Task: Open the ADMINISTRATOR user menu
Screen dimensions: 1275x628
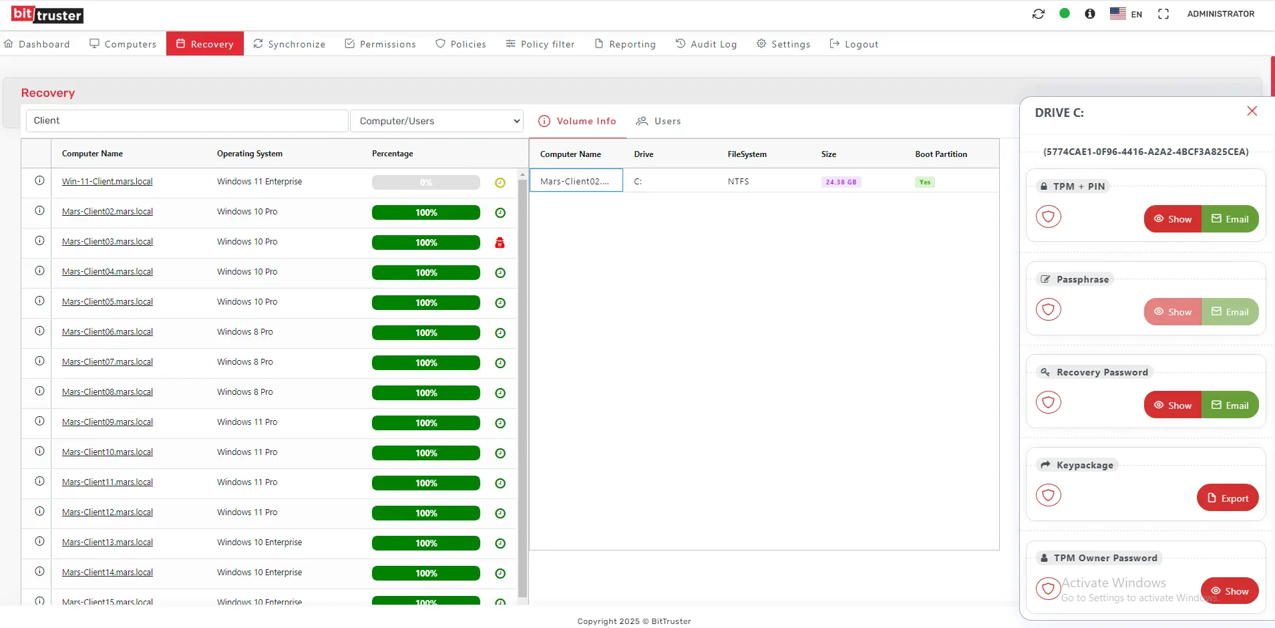Action: pyautogui.click(x=1220, y=14)
